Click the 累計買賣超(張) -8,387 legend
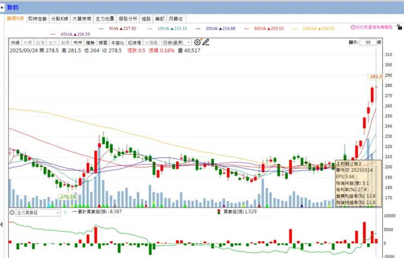The height and width of the screenshot is (258, 404). click(97, 212)
